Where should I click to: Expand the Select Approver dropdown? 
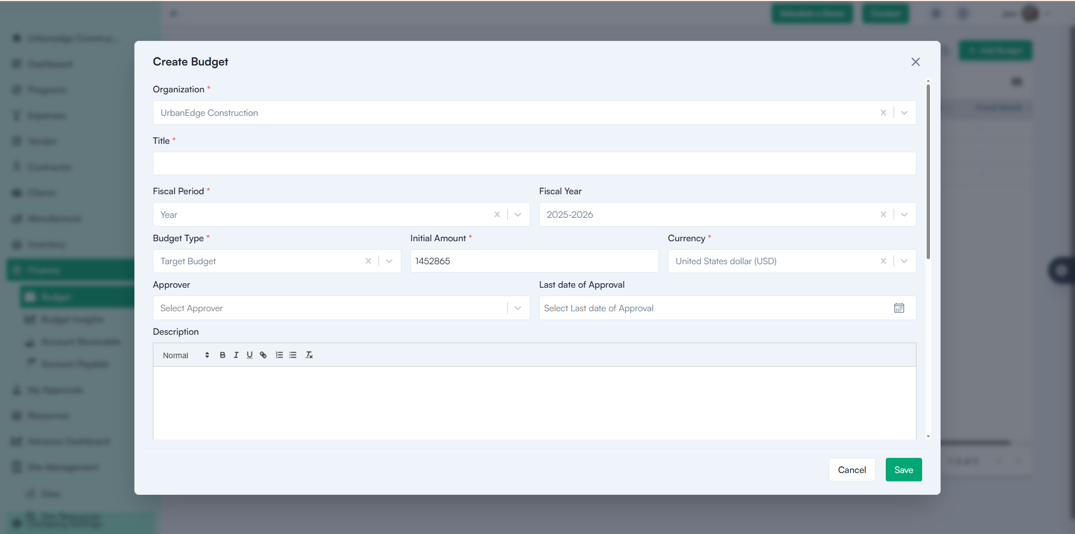click(518, 308)
